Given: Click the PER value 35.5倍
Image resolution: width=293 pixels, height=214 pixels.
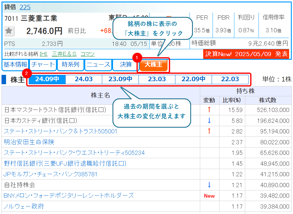Looking at the screenshot, I should [202, 30].
